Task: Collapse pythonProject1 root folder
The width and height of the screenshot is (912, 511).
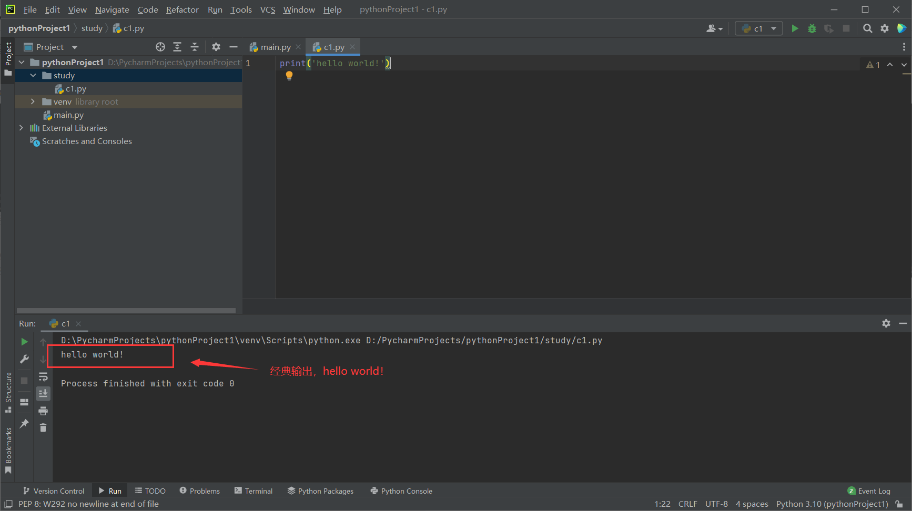Action: coord(22,62)
